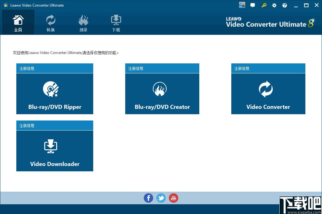322x214 pixels.
Task: Click 注册信息 above Blu-ray/DVD Creator
Action: (136, 68)
